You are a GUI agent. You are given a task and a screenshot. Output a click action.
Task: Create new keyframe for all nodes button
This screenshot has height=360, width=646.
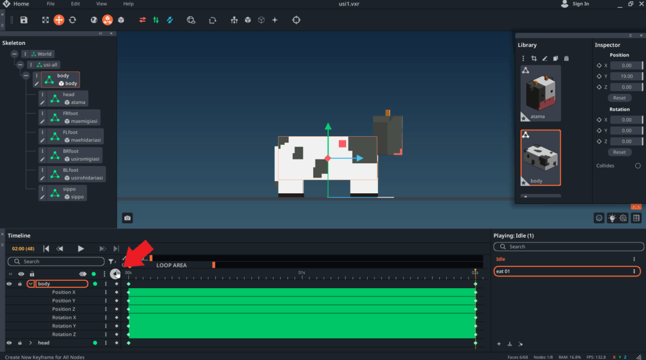coord(115,274)
